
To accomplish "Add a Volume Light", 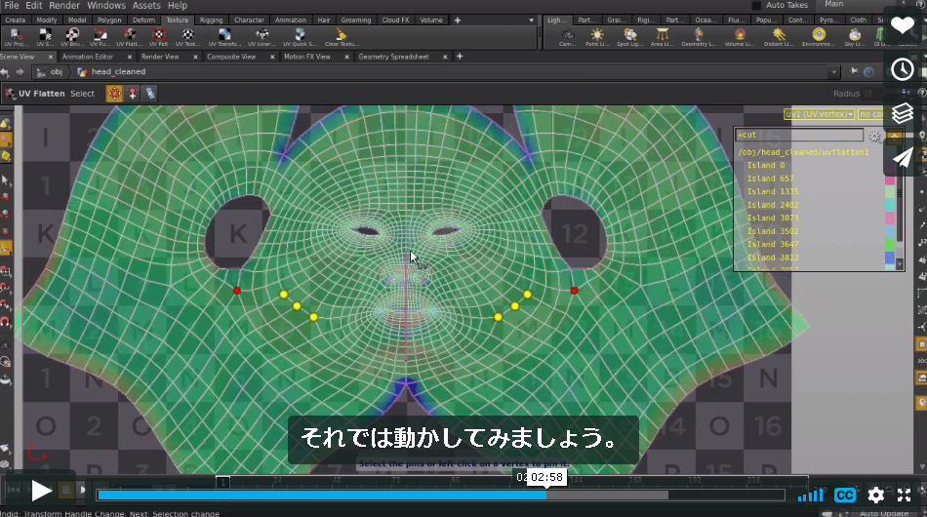I will pyautogui.click(x=739, y=37).
